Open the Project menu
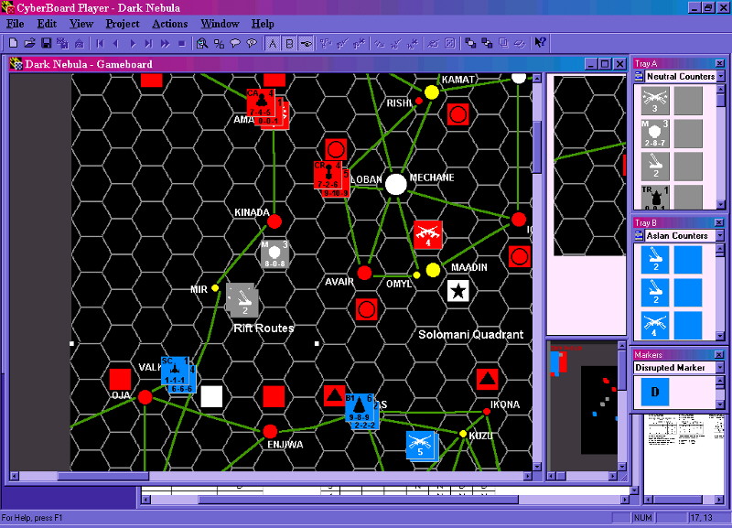Viewport: 732px width, 528px height. (123, 24)
